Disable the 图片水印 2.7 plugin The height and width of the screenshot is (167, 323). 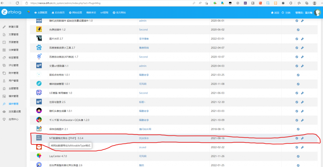pyautogui.click(x=297, y=39)
